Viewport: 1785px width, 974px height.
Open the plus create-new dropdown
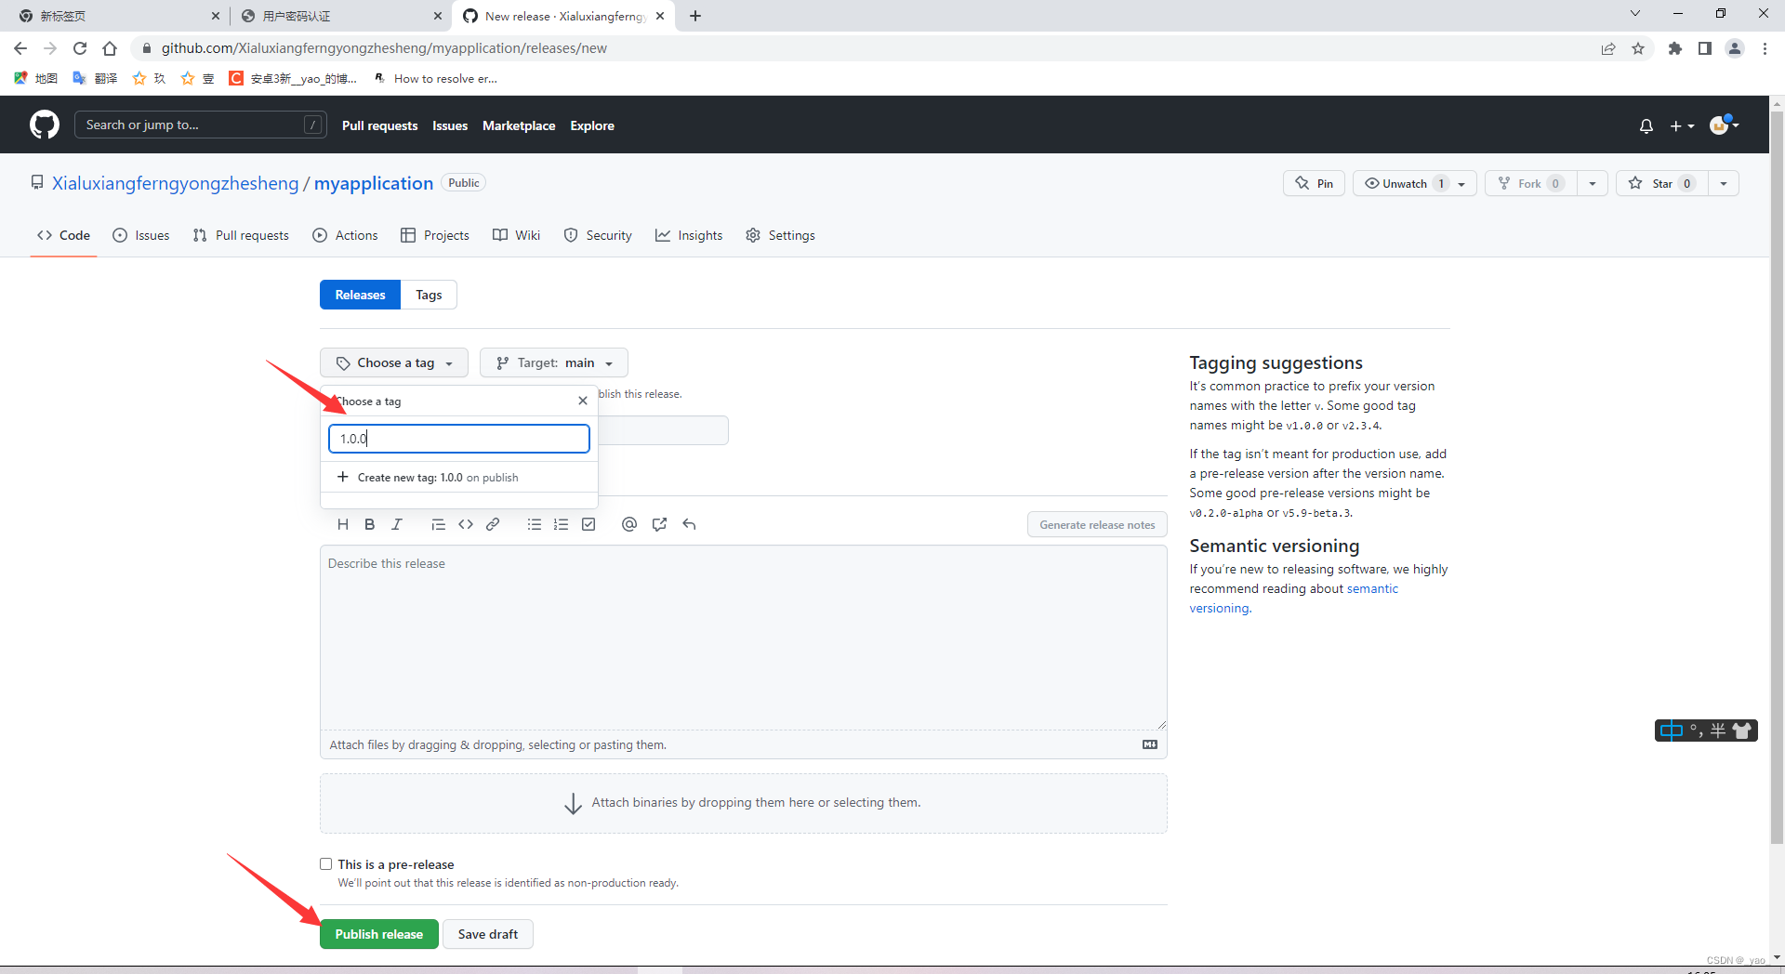[x=1682, y=125]
